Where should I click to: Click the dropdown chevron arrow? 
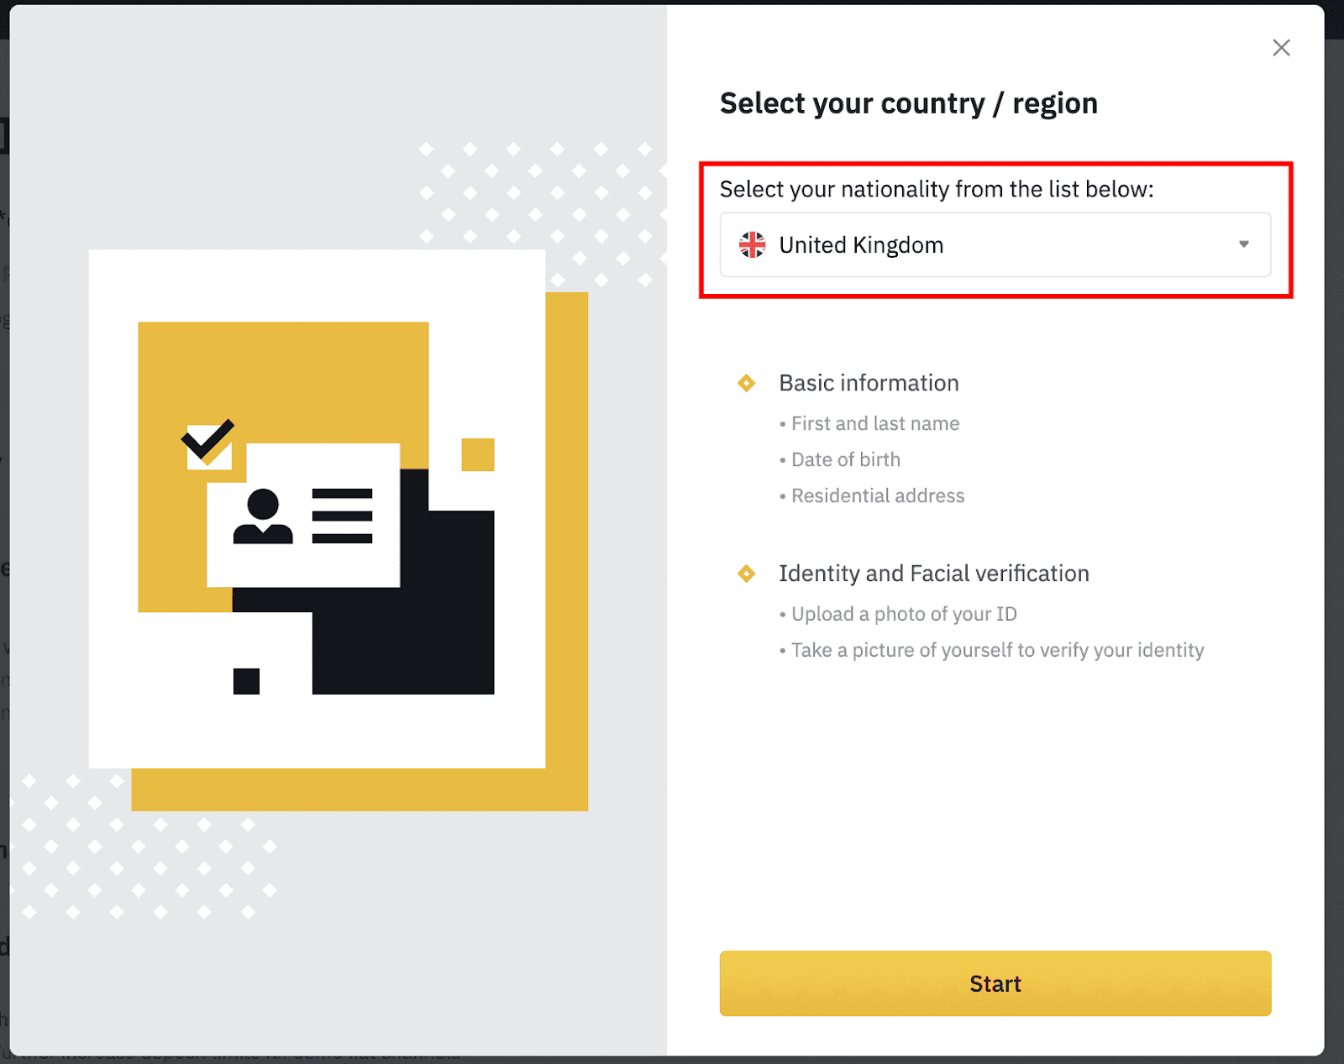pyautogui.click(x=1244, y=244)
